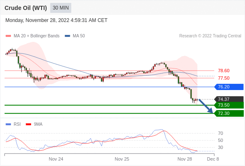Click the Dec 8 date axis label
Image resolution: width=245 pixels, height=166 pixels.
[x=213, y=159]
